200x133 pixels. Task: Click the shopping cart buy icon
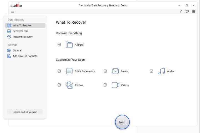click(x=187, y=11)
